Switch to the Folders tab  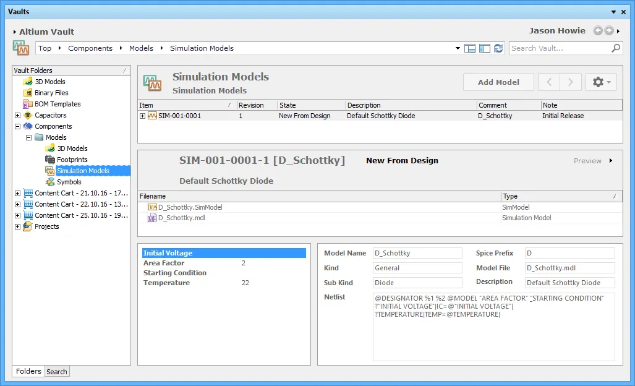(29, 371)
